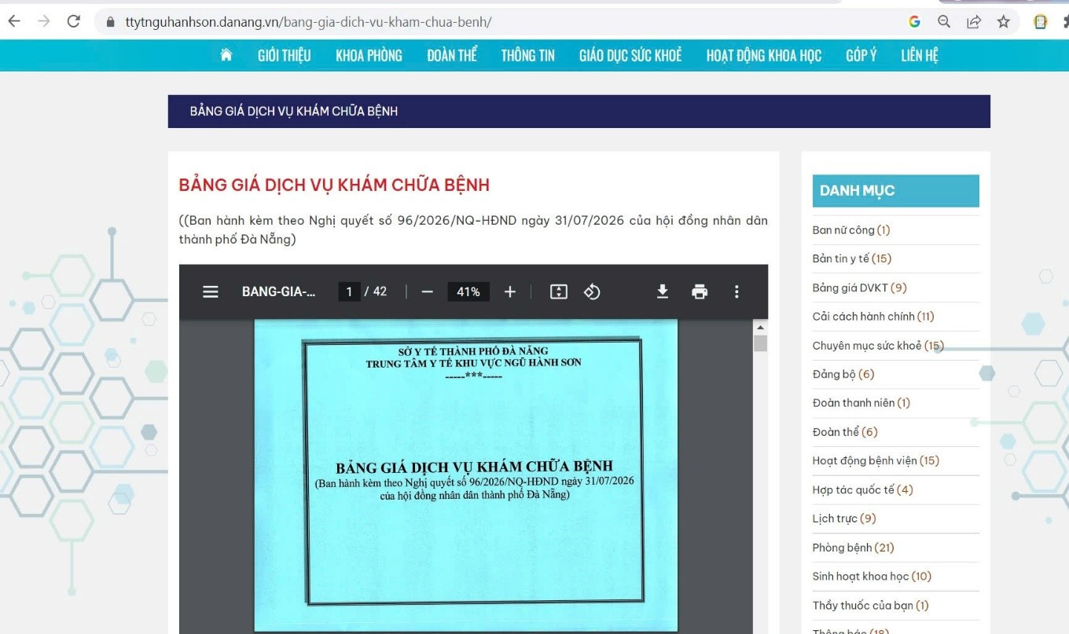1069x634 pixels.
Task: Click the URL address bar
Action: (503, 22)
